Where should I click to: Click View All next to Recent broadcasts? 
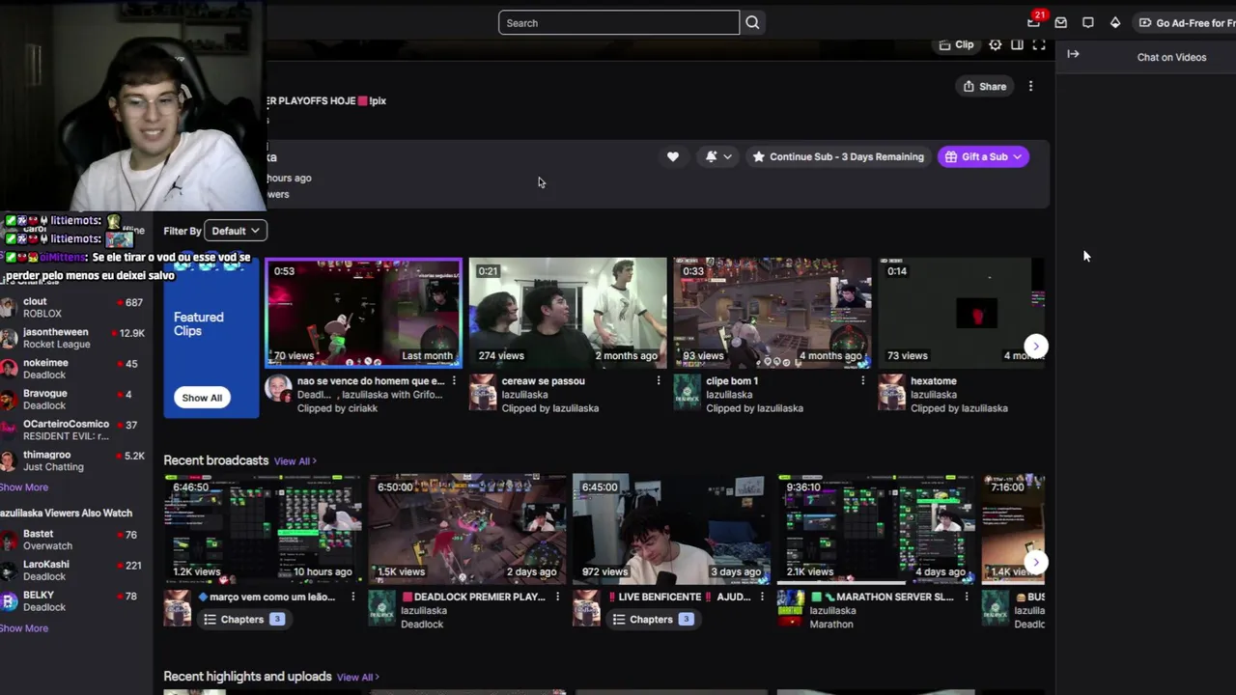[x=295, y=461]
